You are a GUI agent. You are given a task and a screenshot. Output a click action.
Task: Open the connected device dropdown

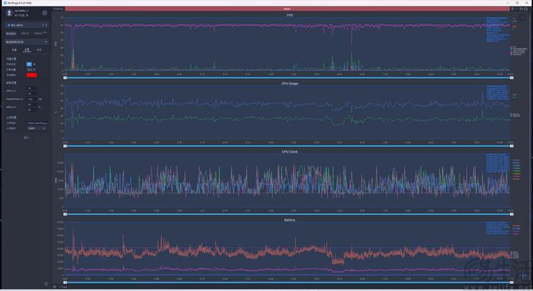click(x=26, y=25)
